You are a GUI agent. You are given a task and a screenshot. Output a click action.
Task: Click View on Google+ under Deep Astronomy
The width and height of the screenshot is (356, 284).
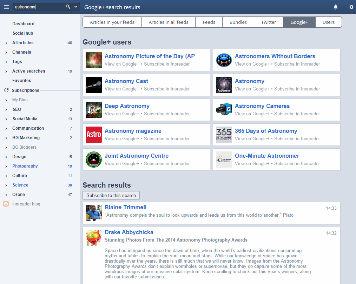tap(122, 114)
